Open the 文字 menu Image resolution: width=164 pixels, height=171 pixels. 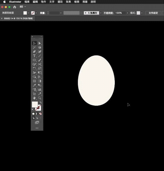point(52,2)
